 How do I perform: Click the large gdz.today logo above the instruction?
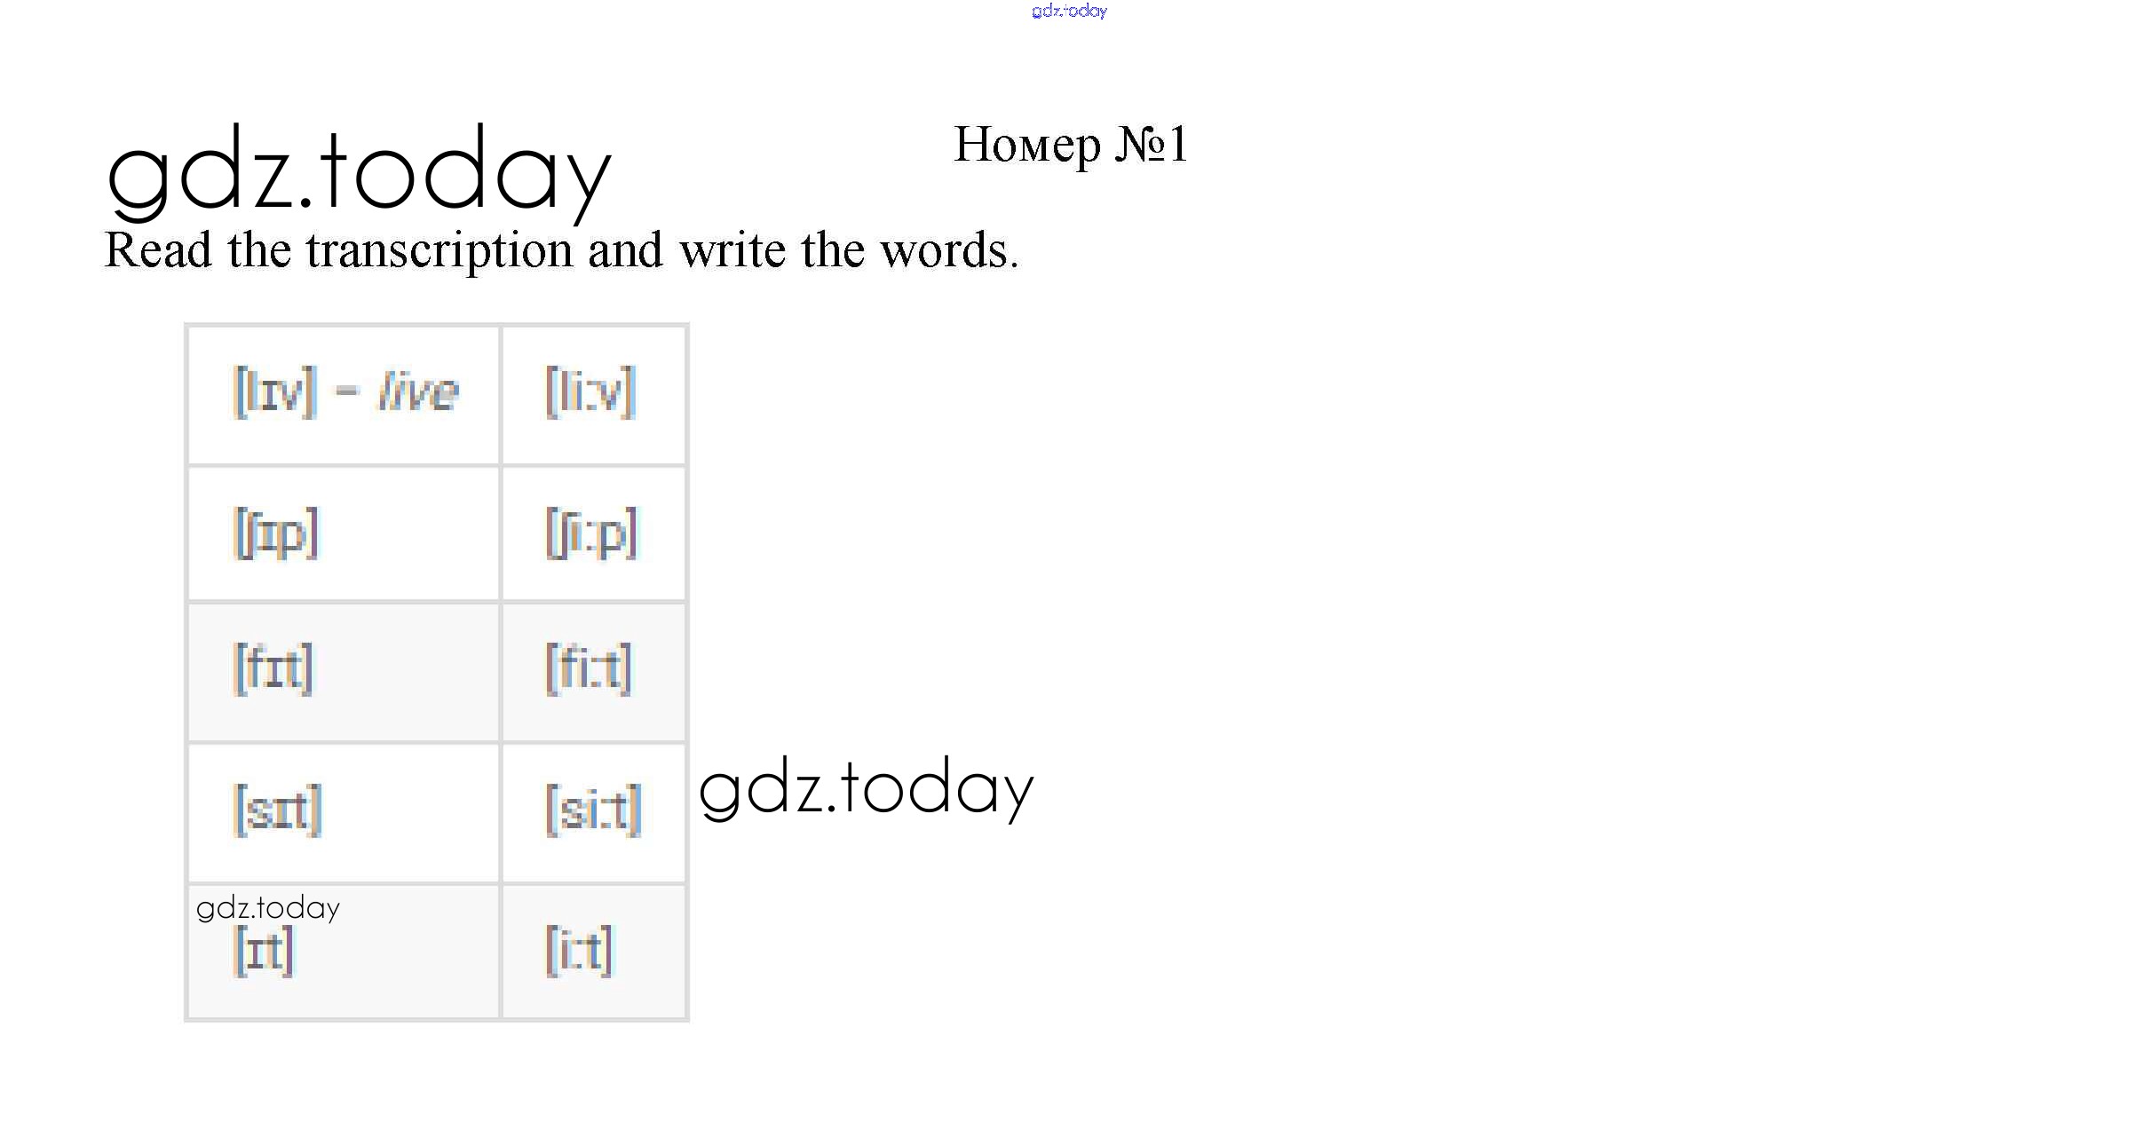tap(359, 171)
